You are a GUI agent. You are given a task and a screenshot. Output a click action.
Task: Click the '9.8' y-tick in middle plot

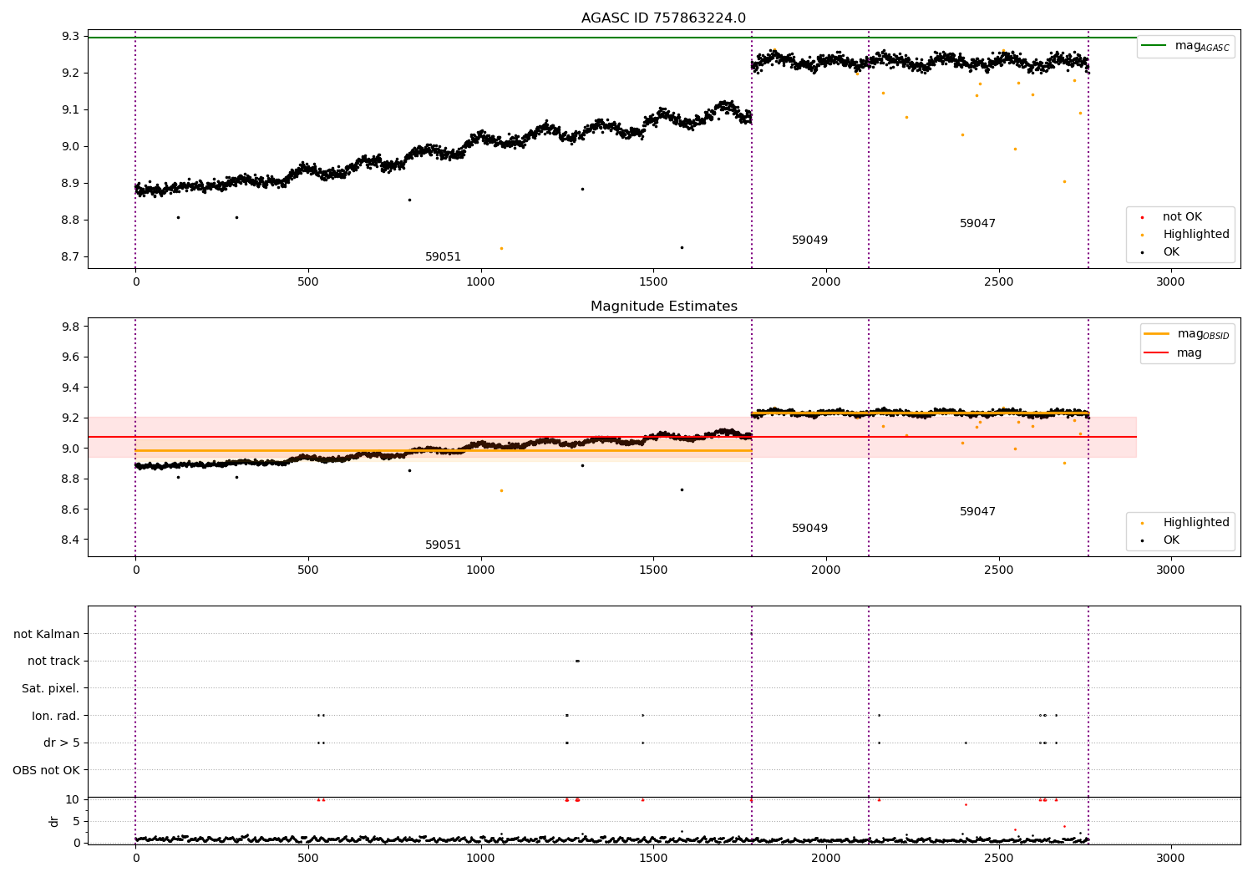pyautogui.click(x=71, y=327)
